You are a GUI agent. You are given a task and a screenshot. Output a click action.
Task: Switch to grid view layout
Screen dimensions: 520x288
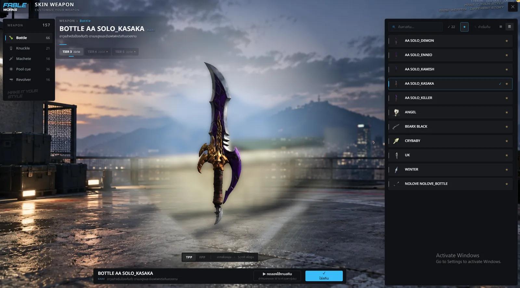pyautogui.click(x=500, y=27)
